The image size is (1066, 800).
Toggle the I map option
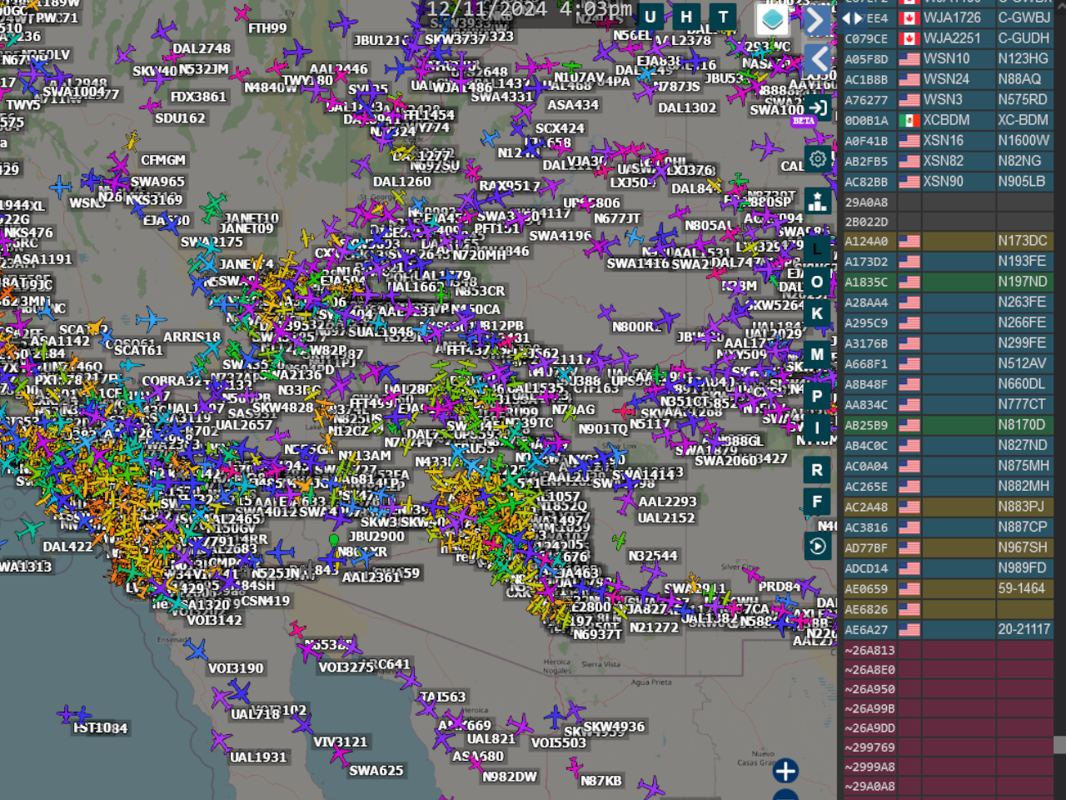[x=817, y=428]
